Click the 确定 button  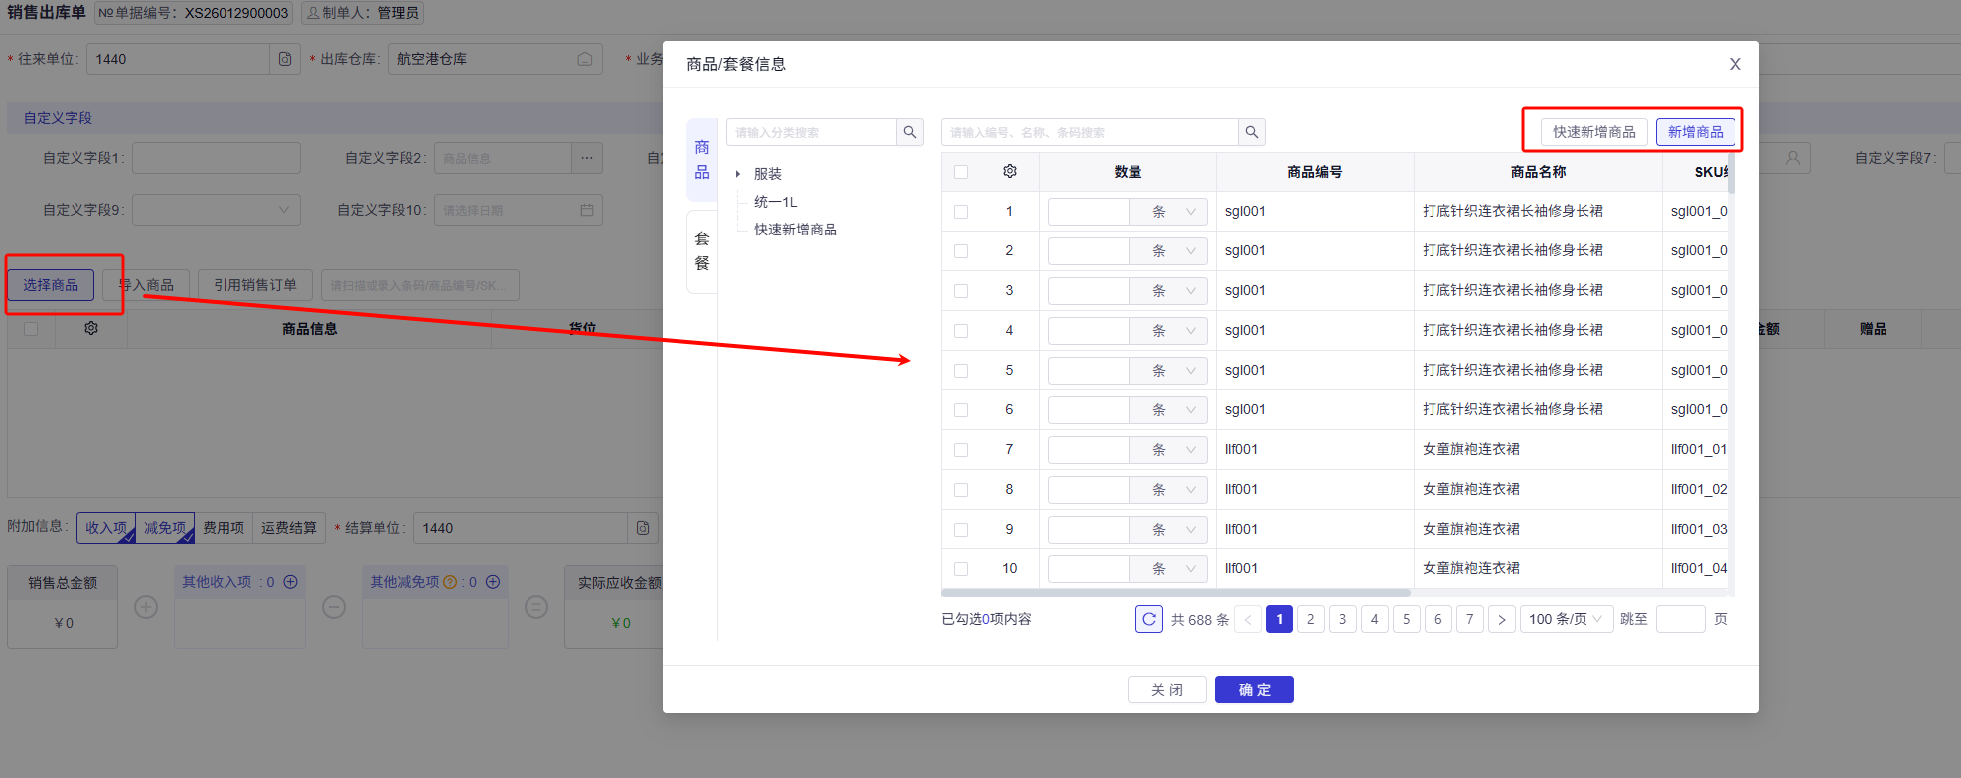[x=1255, y=690]
